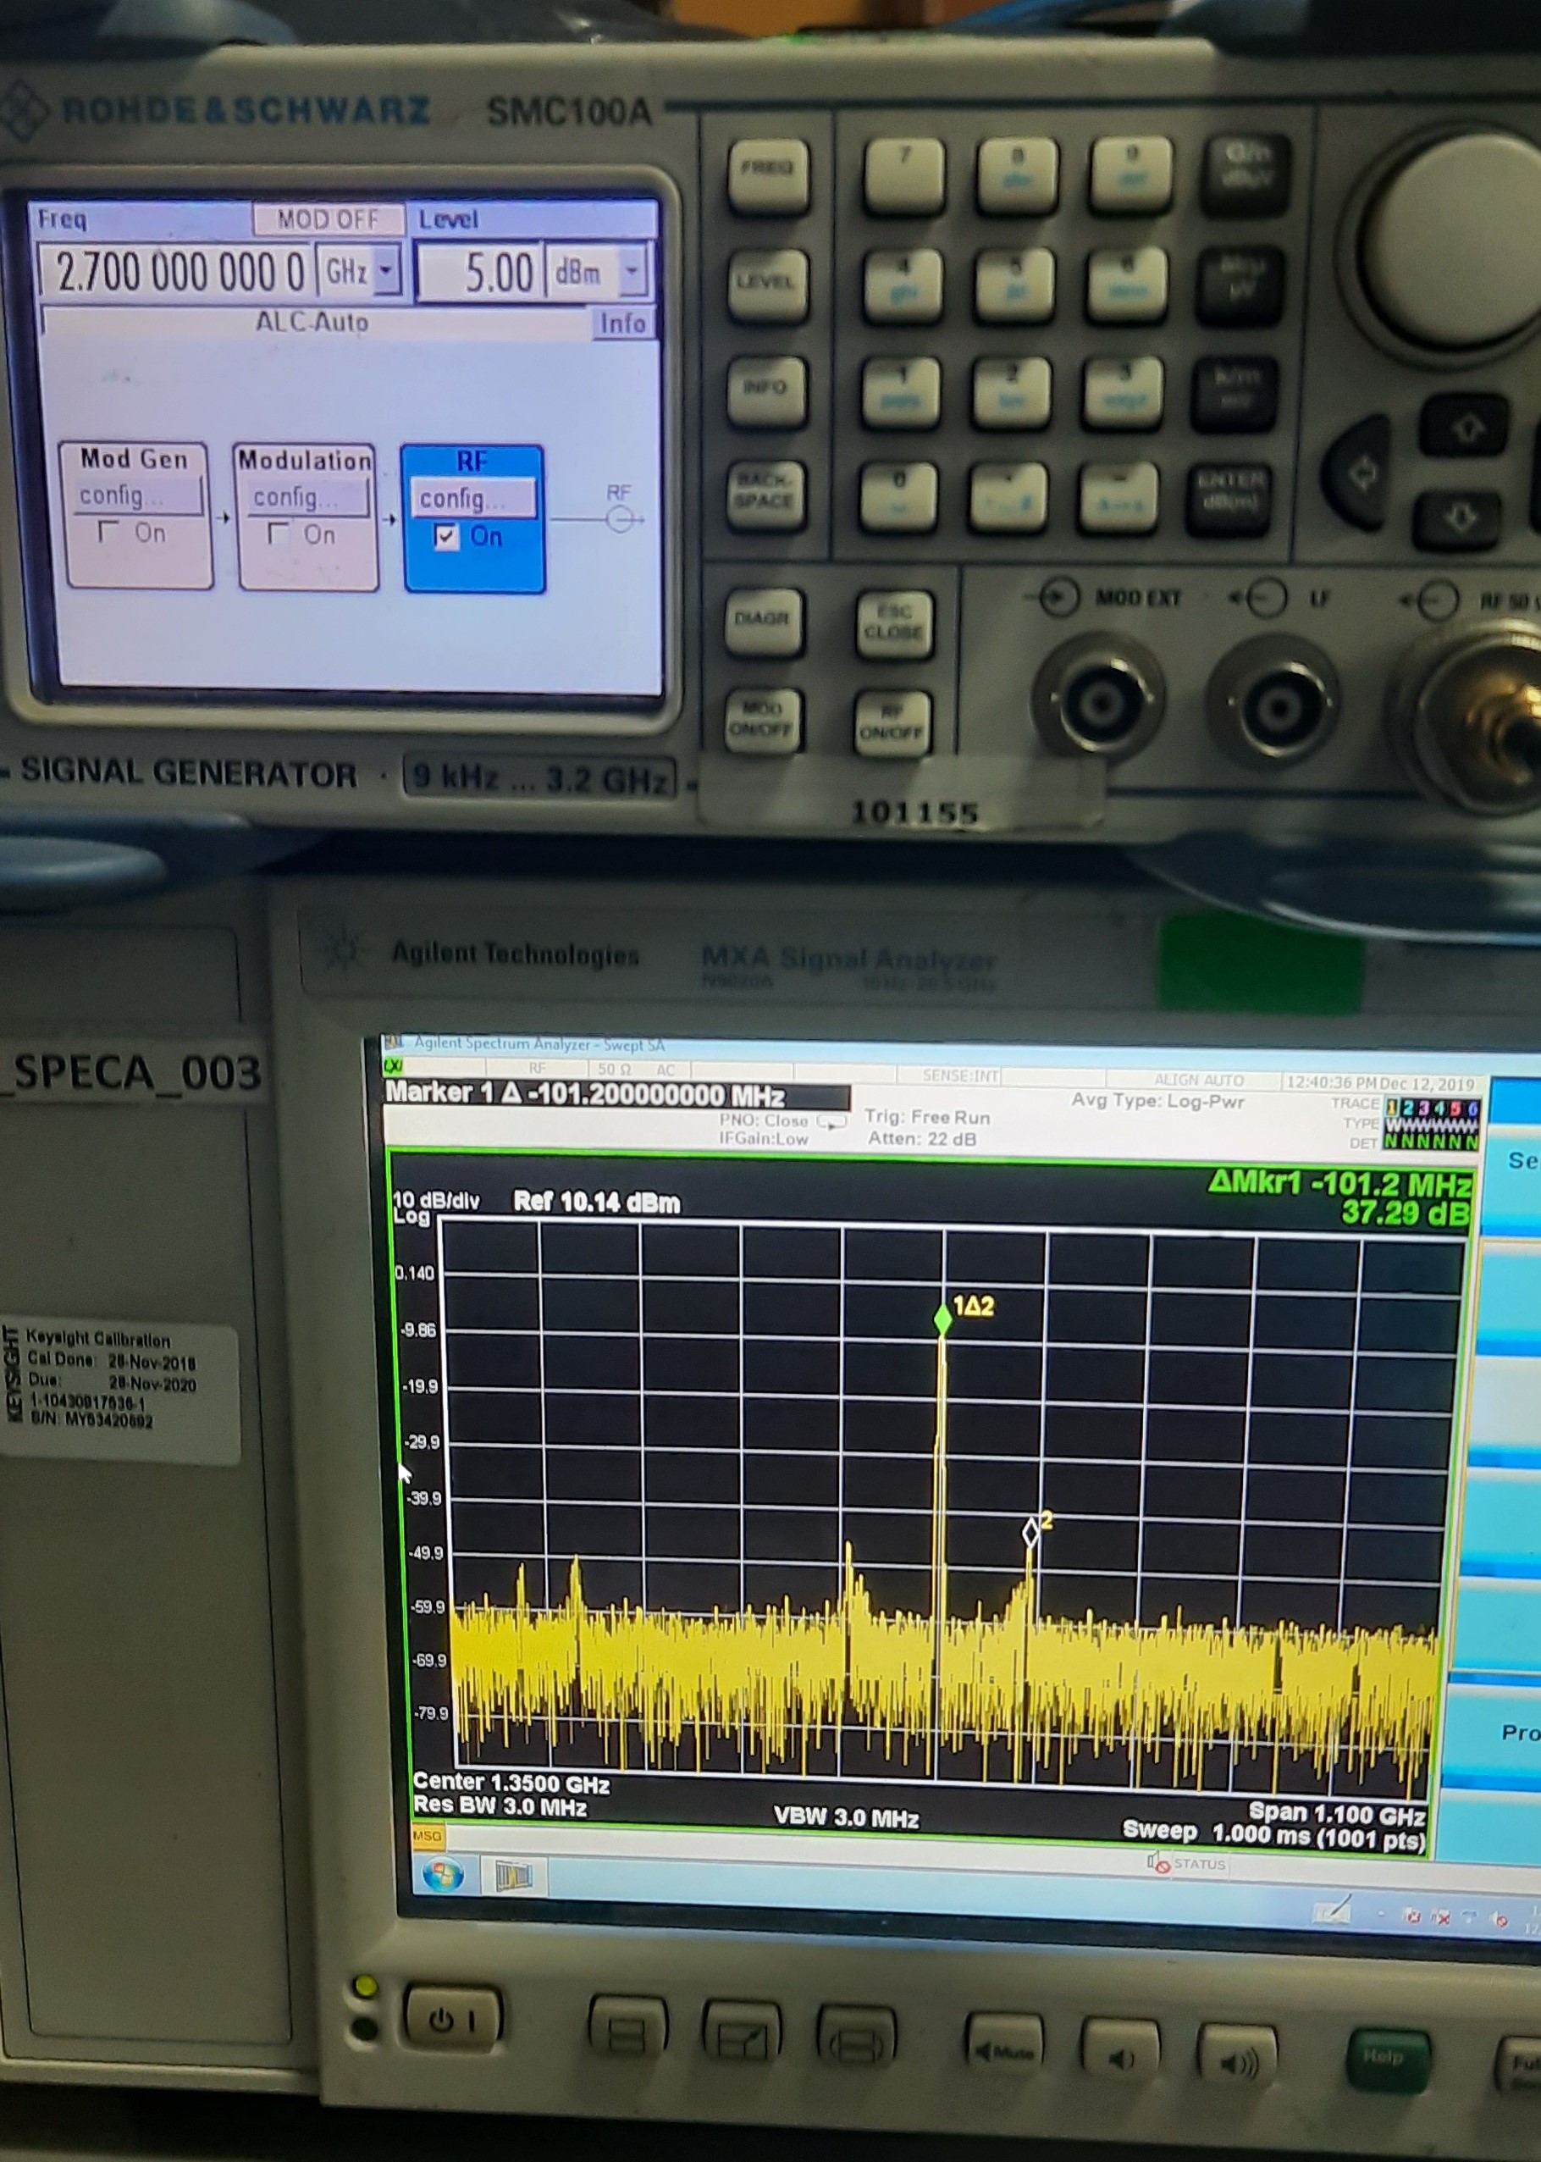
Task: Click the generator left arrow key
Action: [1362, 472]
